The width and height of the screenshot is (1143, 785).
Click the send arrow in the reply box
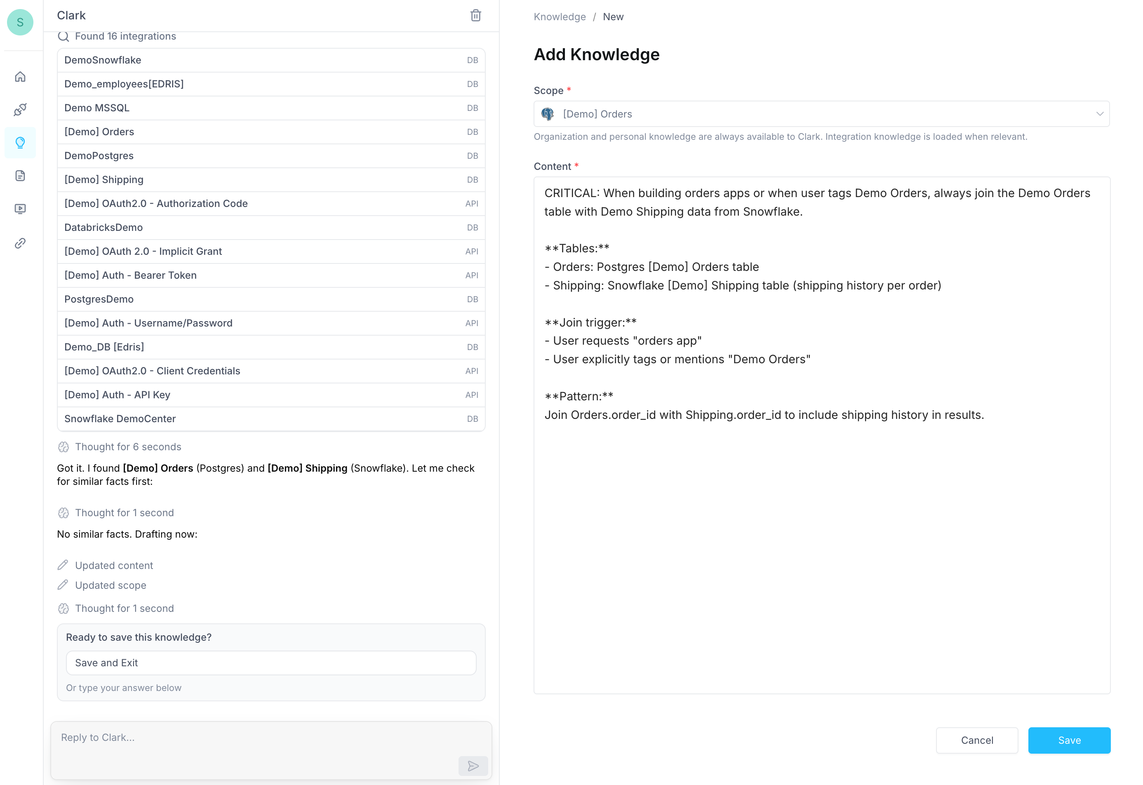473,765
